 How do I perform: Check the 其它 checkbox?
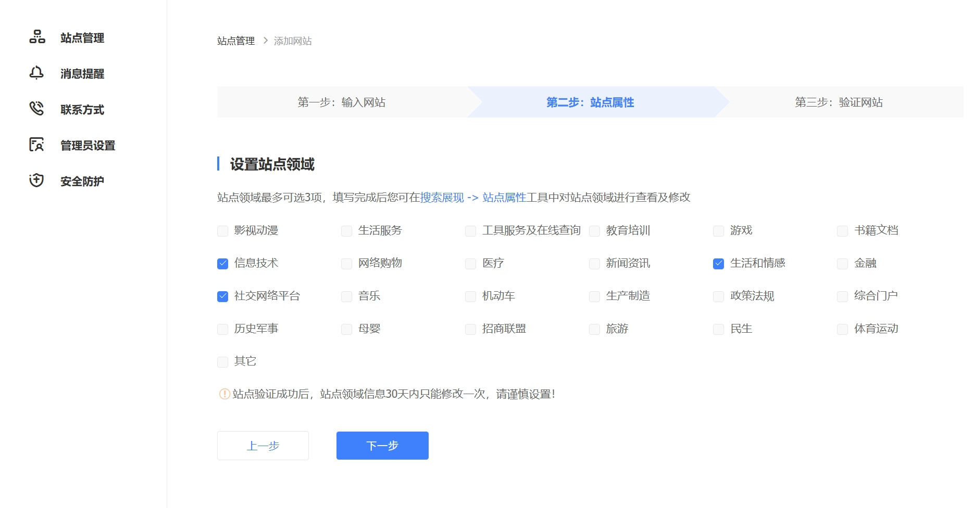pos(222,362)
